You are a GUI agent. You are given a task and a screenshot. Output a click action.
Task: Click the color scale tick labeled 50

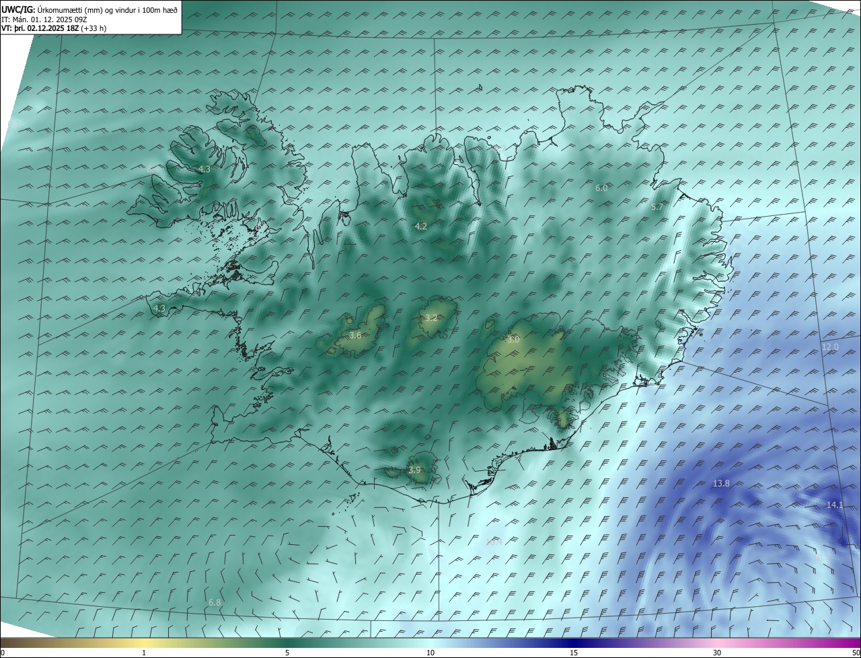856,653
